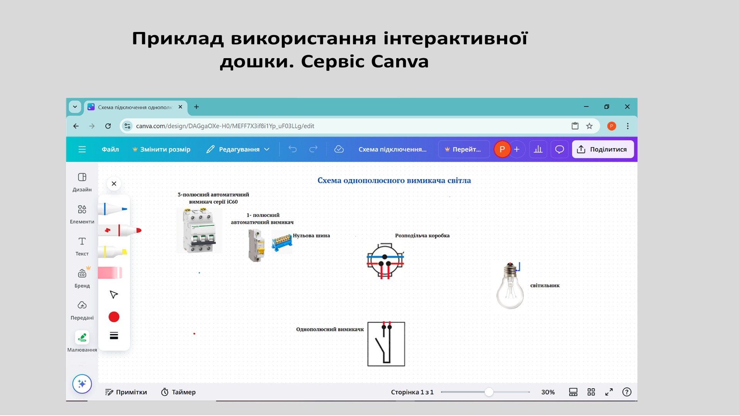The image size is (740, 416).
Task: Expand the browser tab search chevron
Action: (x=75, y=107)
